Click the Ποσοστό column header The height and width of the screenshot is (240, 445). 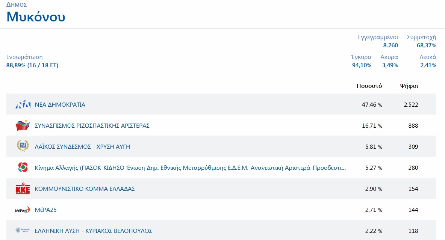[369, 86]
